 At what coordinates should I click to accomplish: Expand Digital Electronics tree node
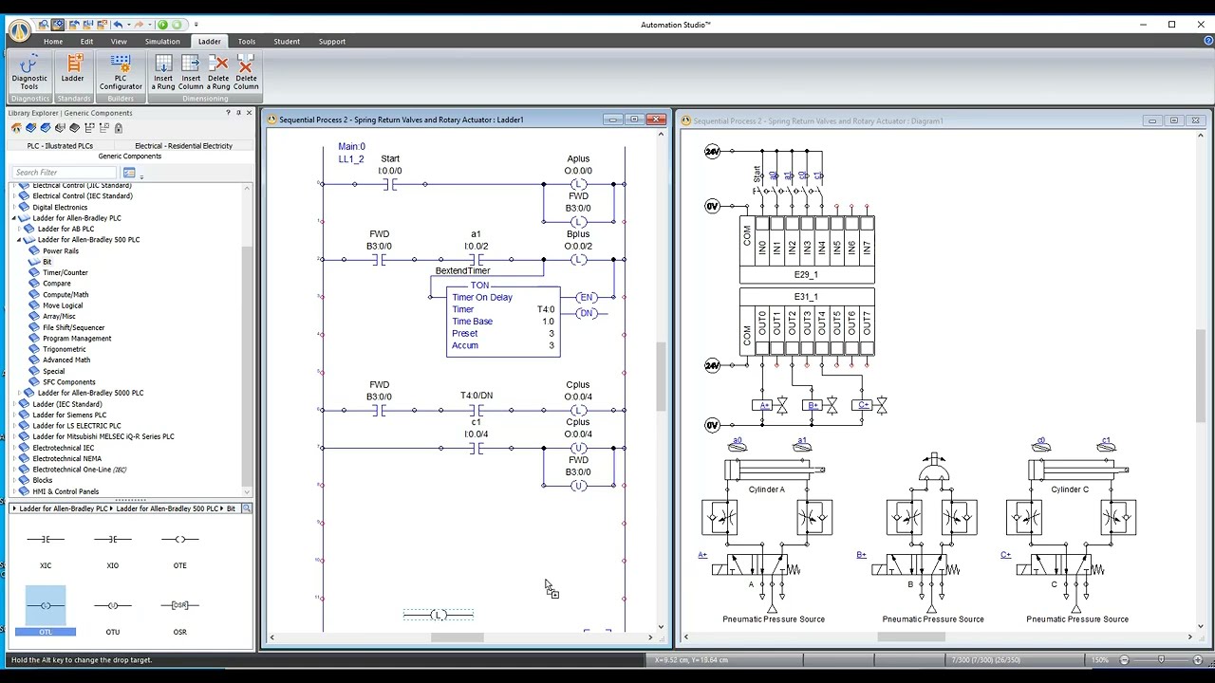pos(14,207)
